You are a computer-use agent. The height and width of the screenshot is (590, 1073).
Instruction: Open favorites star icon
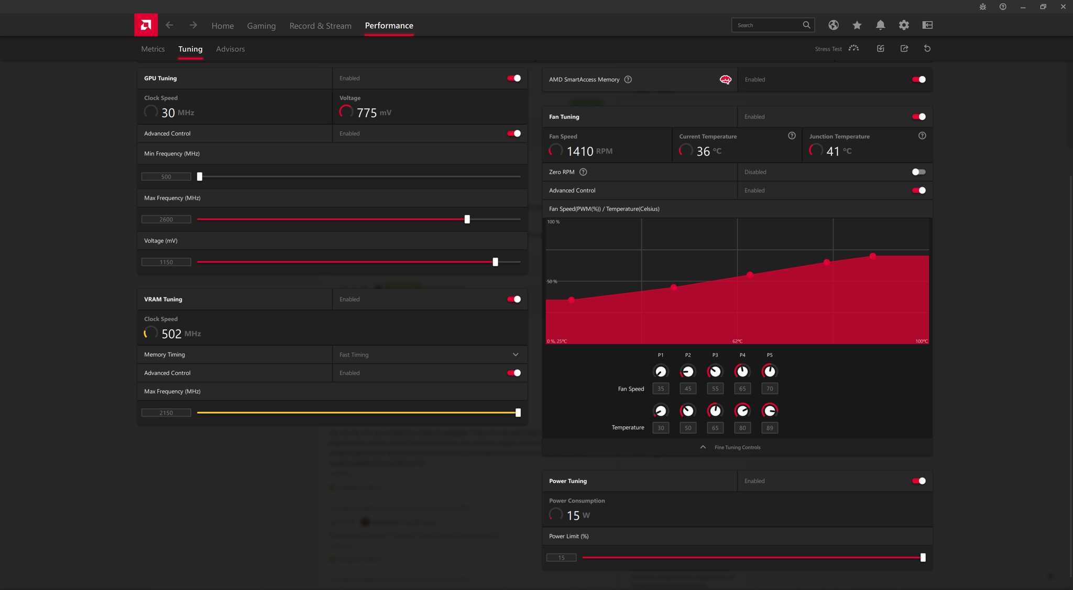(x=857, y=25)
